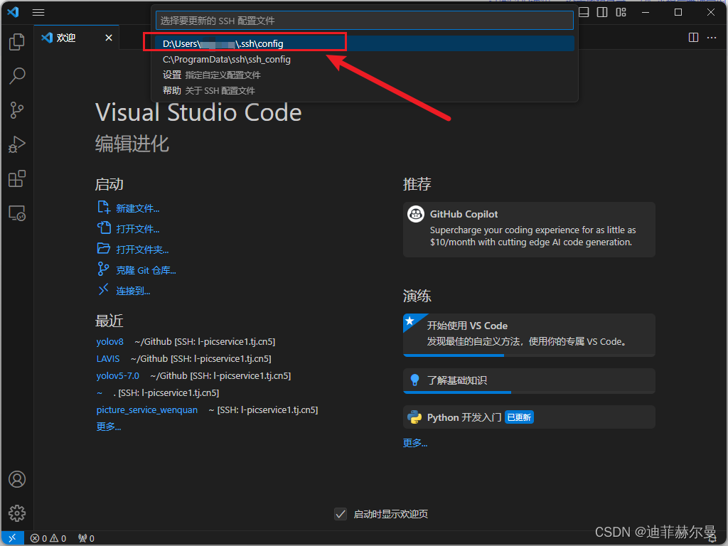Open the GitHub Copilot recommendation card

coord(529,230)
